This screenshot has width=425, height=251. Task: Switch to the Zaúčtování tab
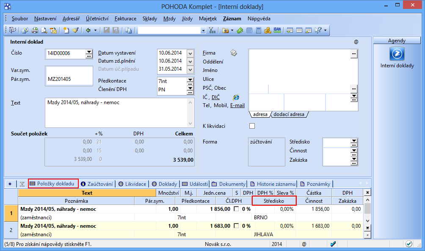(x=97, y=184)
